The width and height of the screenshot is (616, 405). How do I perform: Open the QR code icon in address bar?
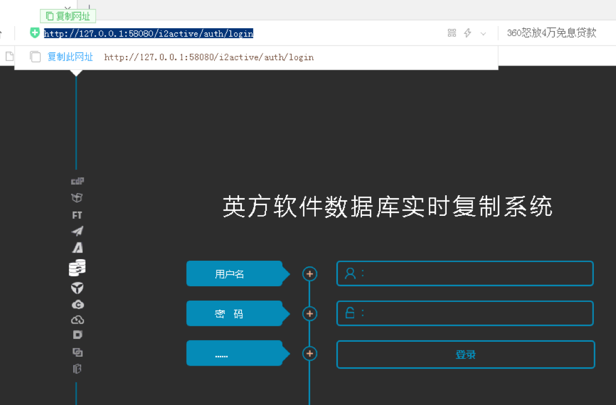point(452,33)
